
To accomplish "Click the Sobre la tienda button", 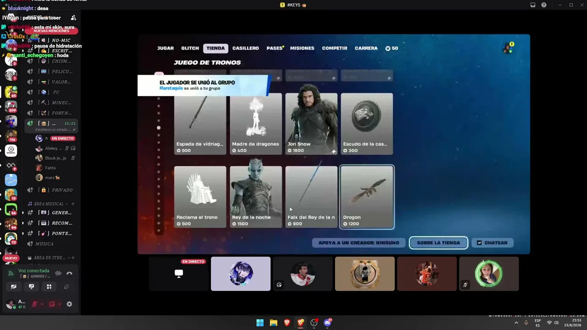I will [438, 243].
